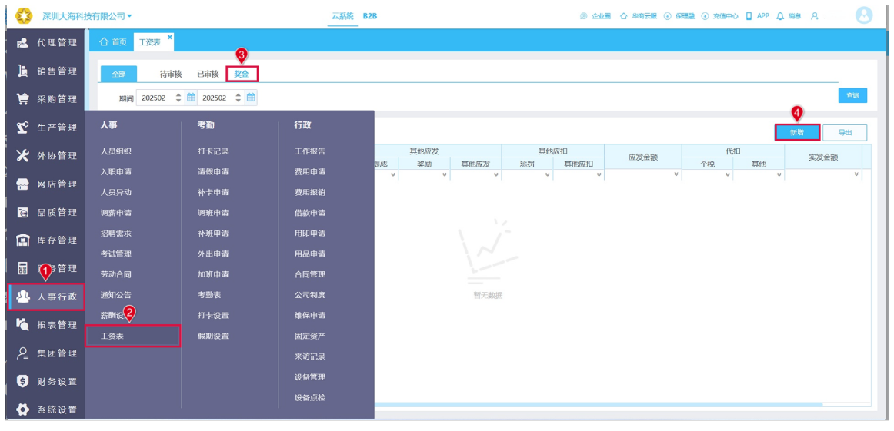Viewport: 894px width, 431px height.
Task: Choose 假期设置 menu item
Action: point(213,336)
